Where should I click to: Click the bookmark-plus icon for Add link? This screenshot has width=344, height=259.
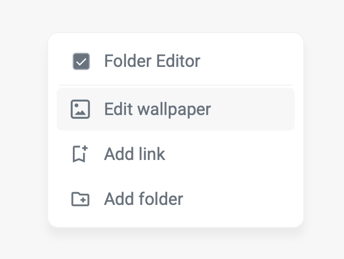(x=80, y=154)
